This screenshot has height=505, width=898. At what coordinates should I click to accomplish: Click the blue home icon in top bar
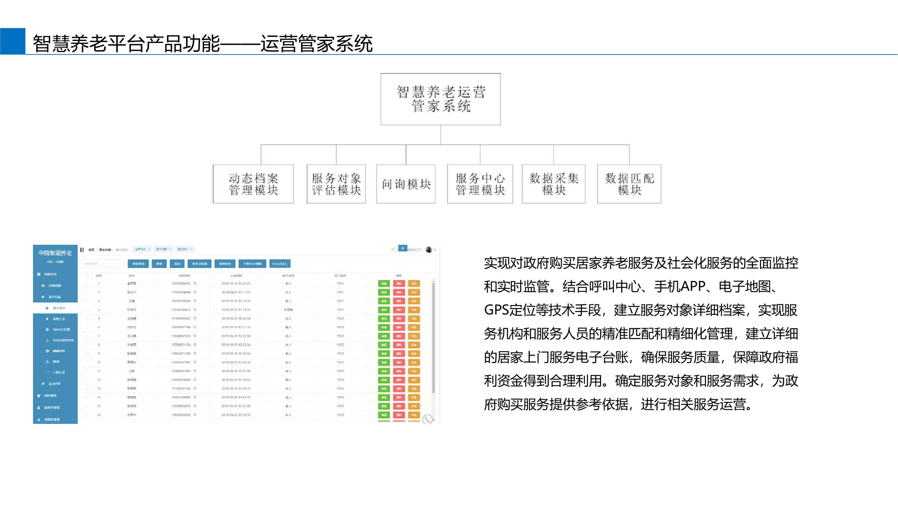403,248
